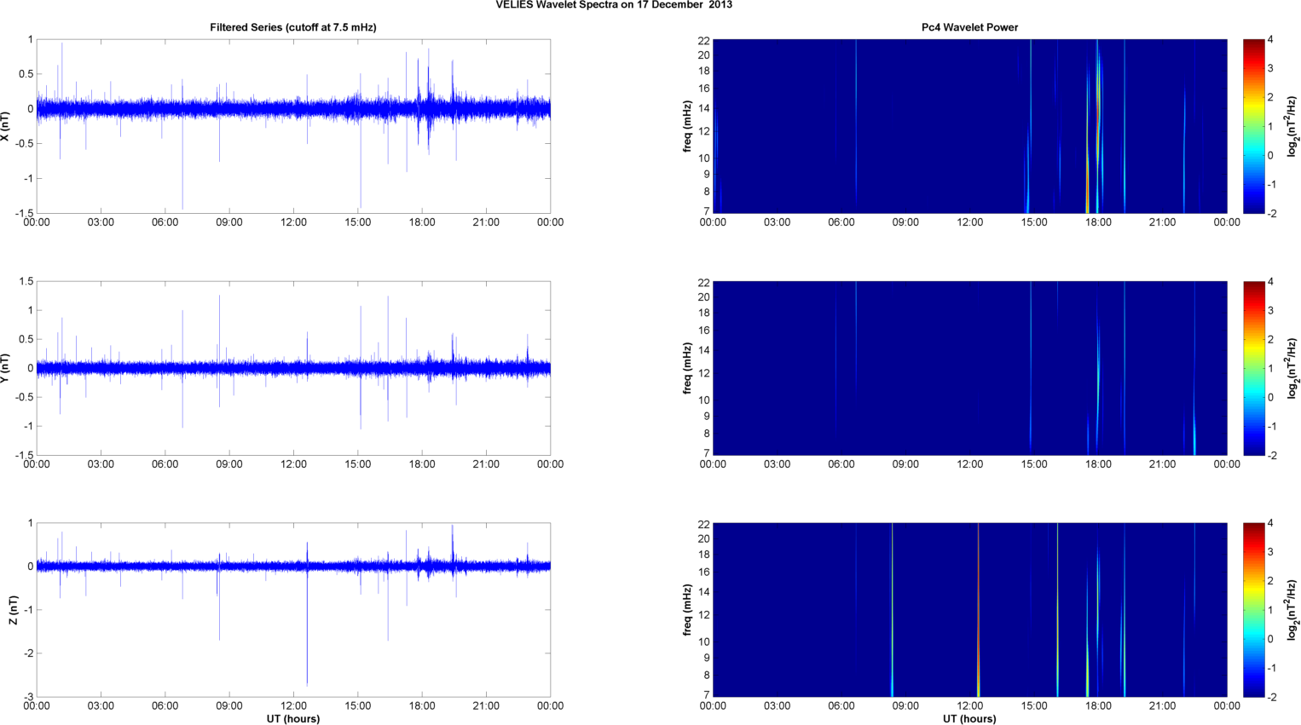This screenshot has height=725, width=1301.
Task: Click the "Z (nT)" axis label
Action: point(14,610)
